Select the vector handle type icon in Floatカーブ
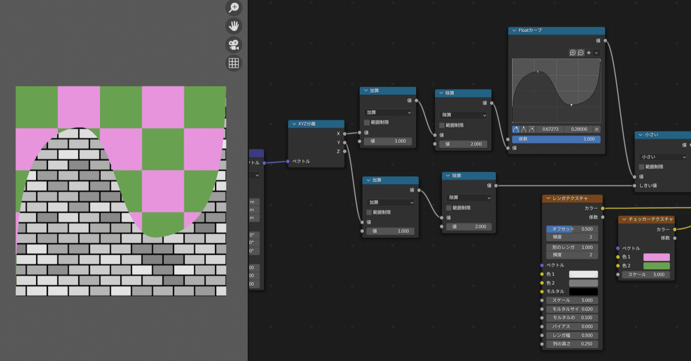This screenshot has height=361, width=691. (x=524, y=129)
